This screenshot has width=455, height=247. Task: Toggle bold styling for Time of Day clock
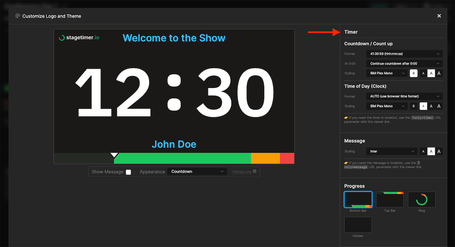pos(413,106)
